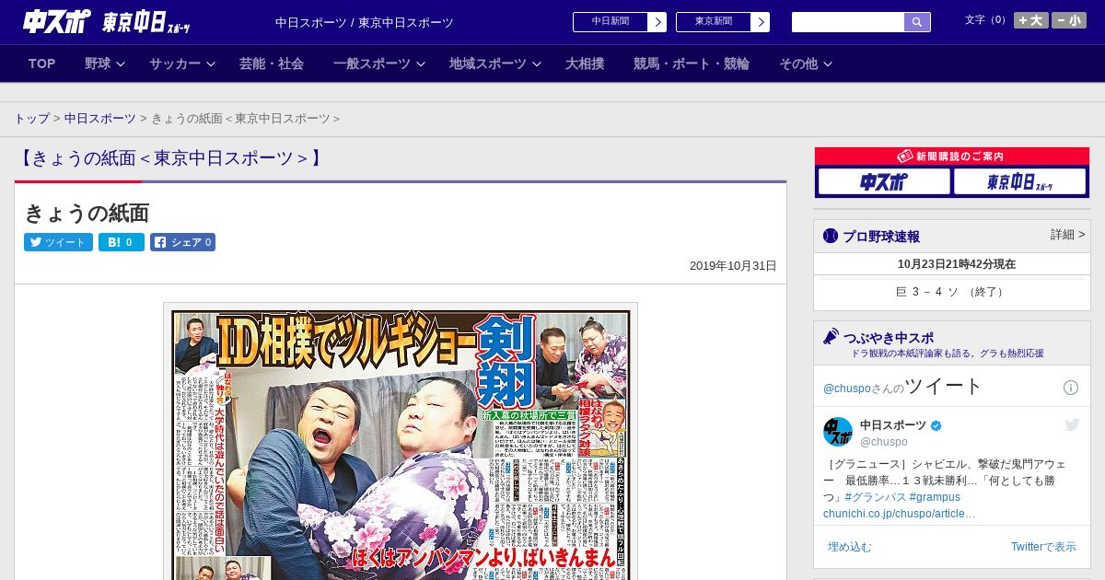Share article via ツイート button
This screenshot has height=580, width=1105.
coord(58,242)
